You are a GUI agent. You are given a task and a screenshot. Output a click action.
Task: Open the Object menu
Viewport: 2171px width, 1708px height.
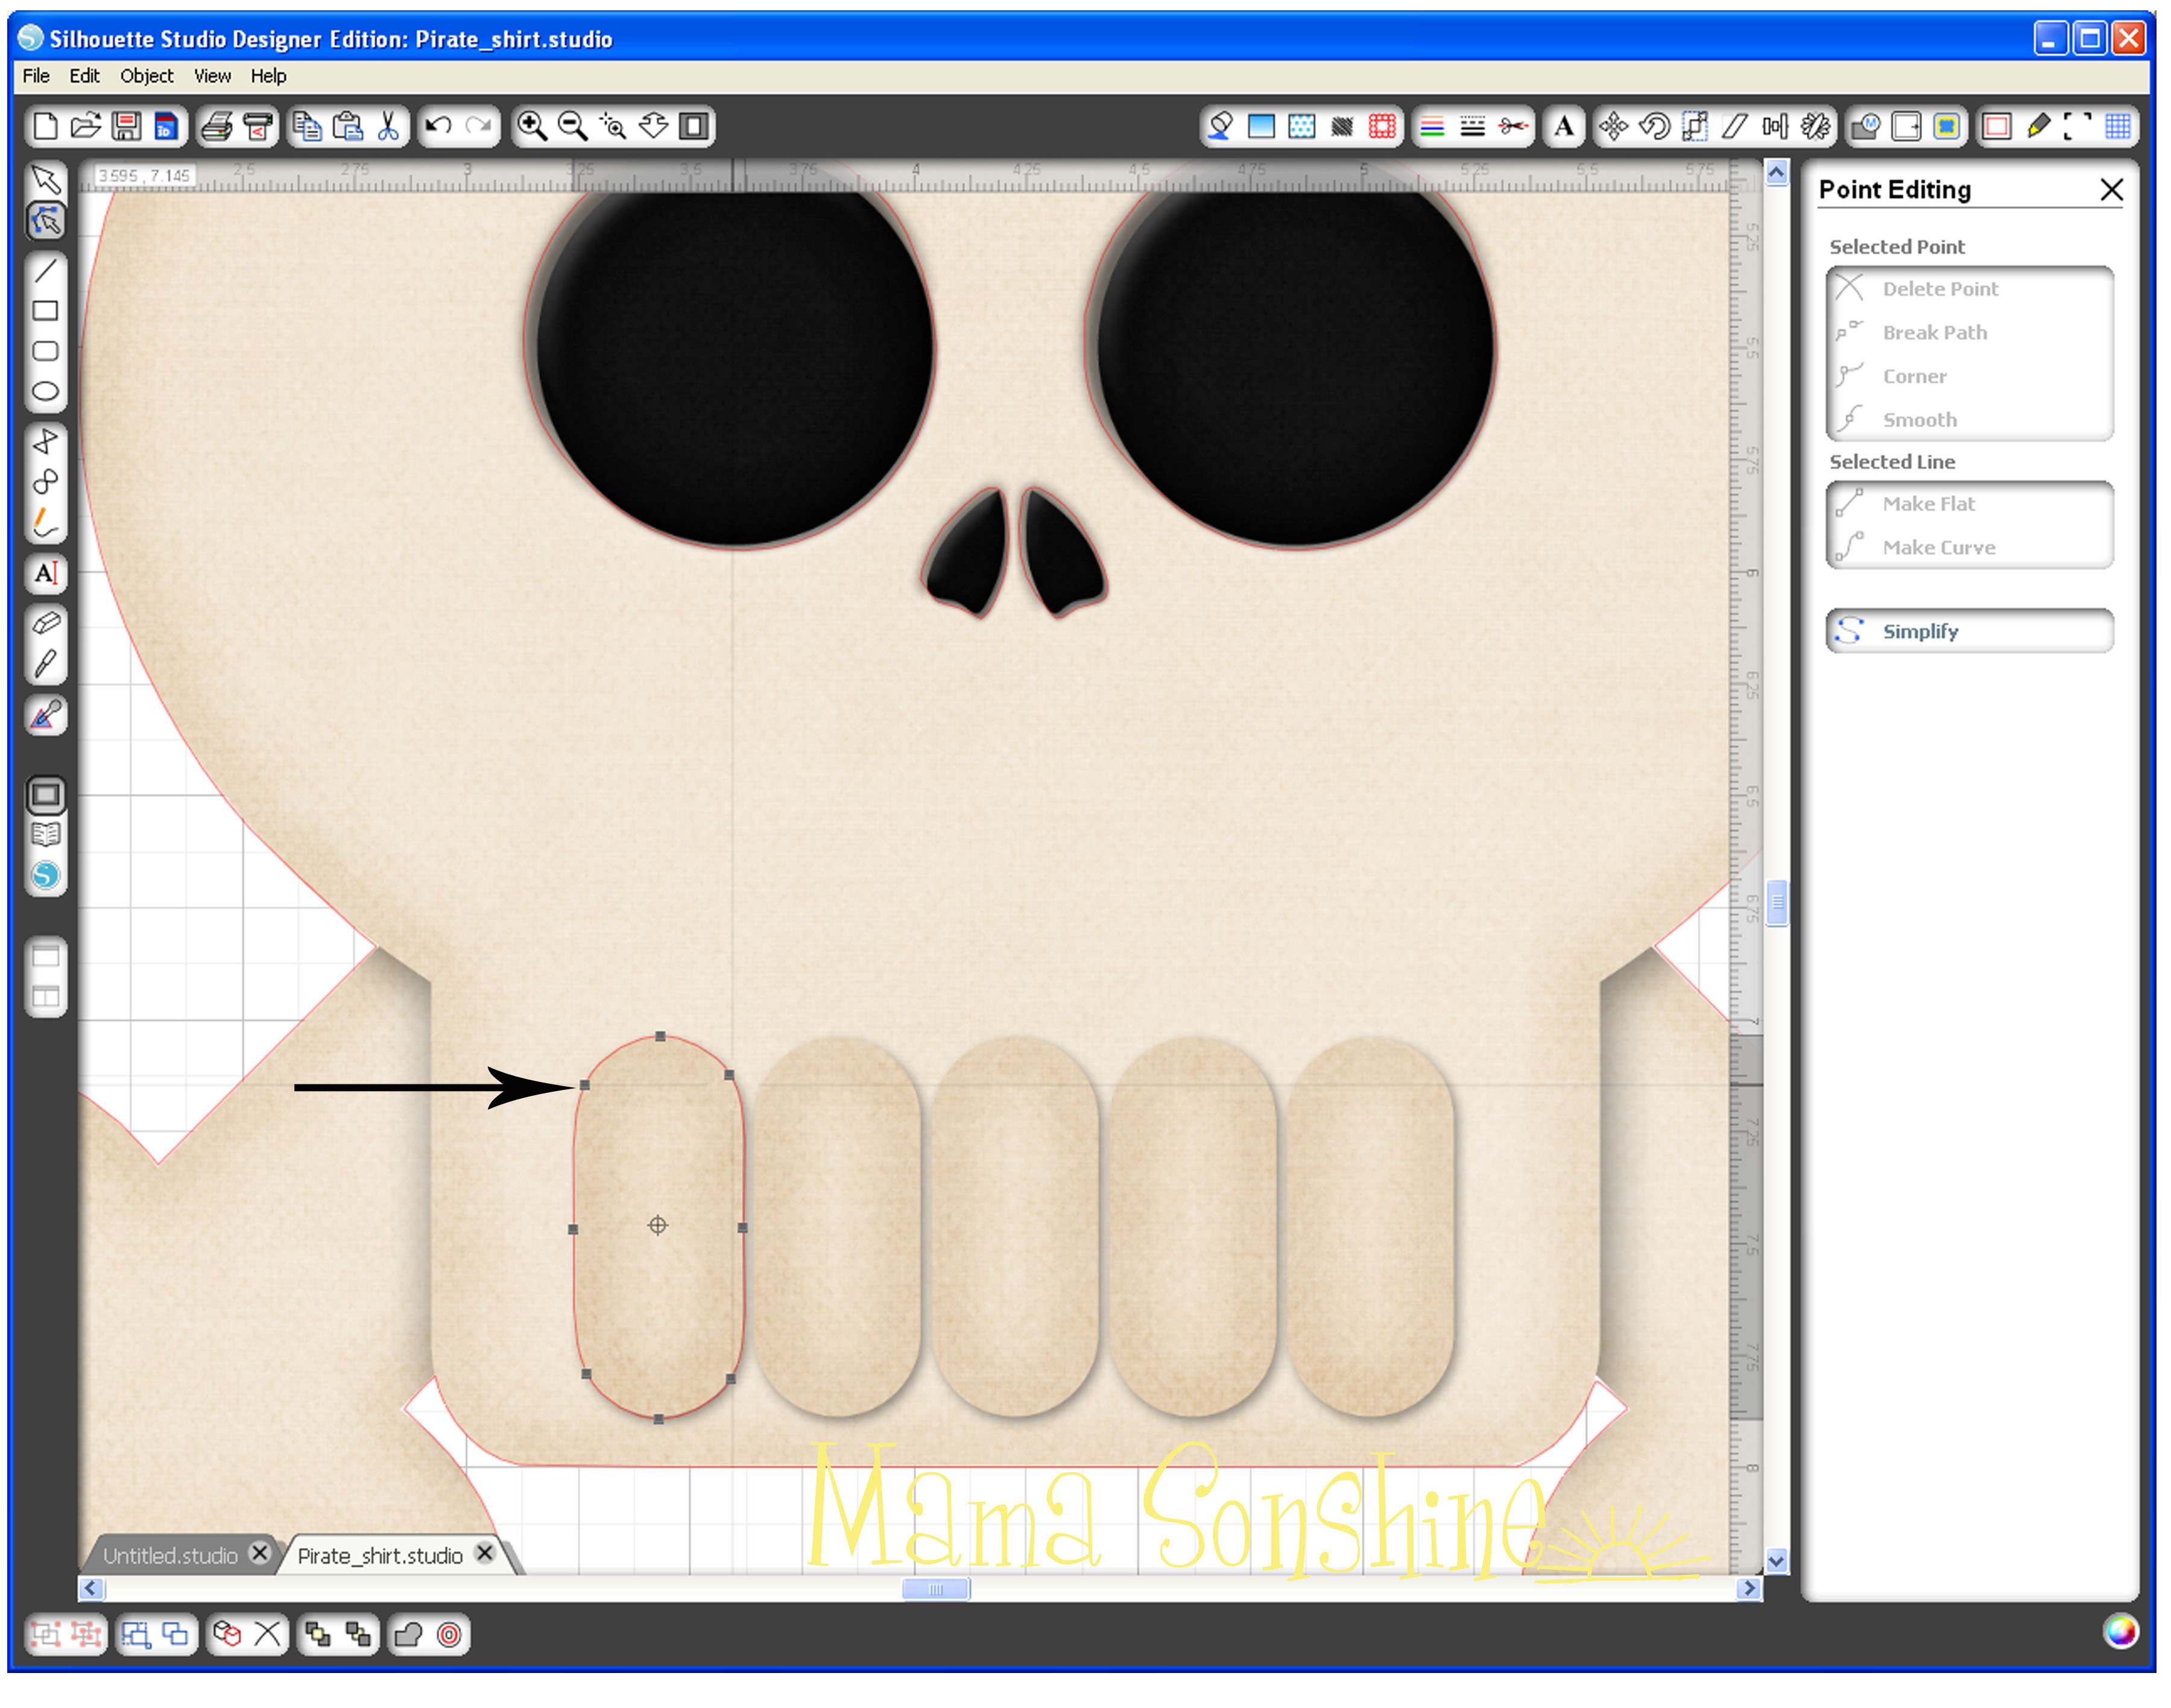[x=146, y=76]
